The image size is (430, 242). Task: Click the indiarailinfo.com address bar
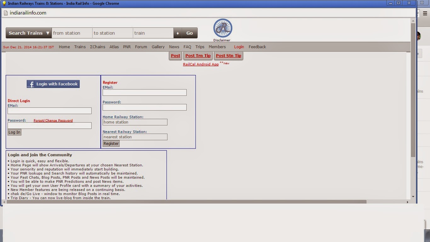click(208, 13)
